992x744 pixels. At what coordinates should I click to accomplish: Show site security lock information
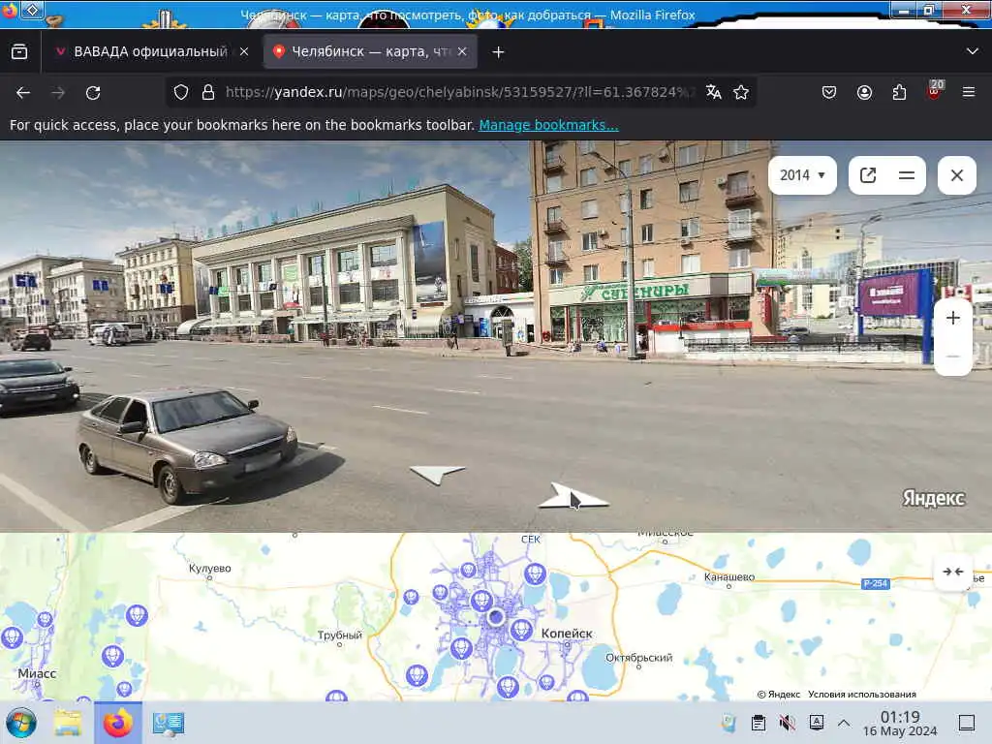pos(208,92)
